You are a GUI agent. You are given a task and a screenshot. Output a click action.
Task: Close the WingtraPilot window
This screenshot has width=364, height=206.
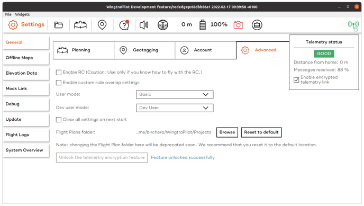[x=357, y=7]
